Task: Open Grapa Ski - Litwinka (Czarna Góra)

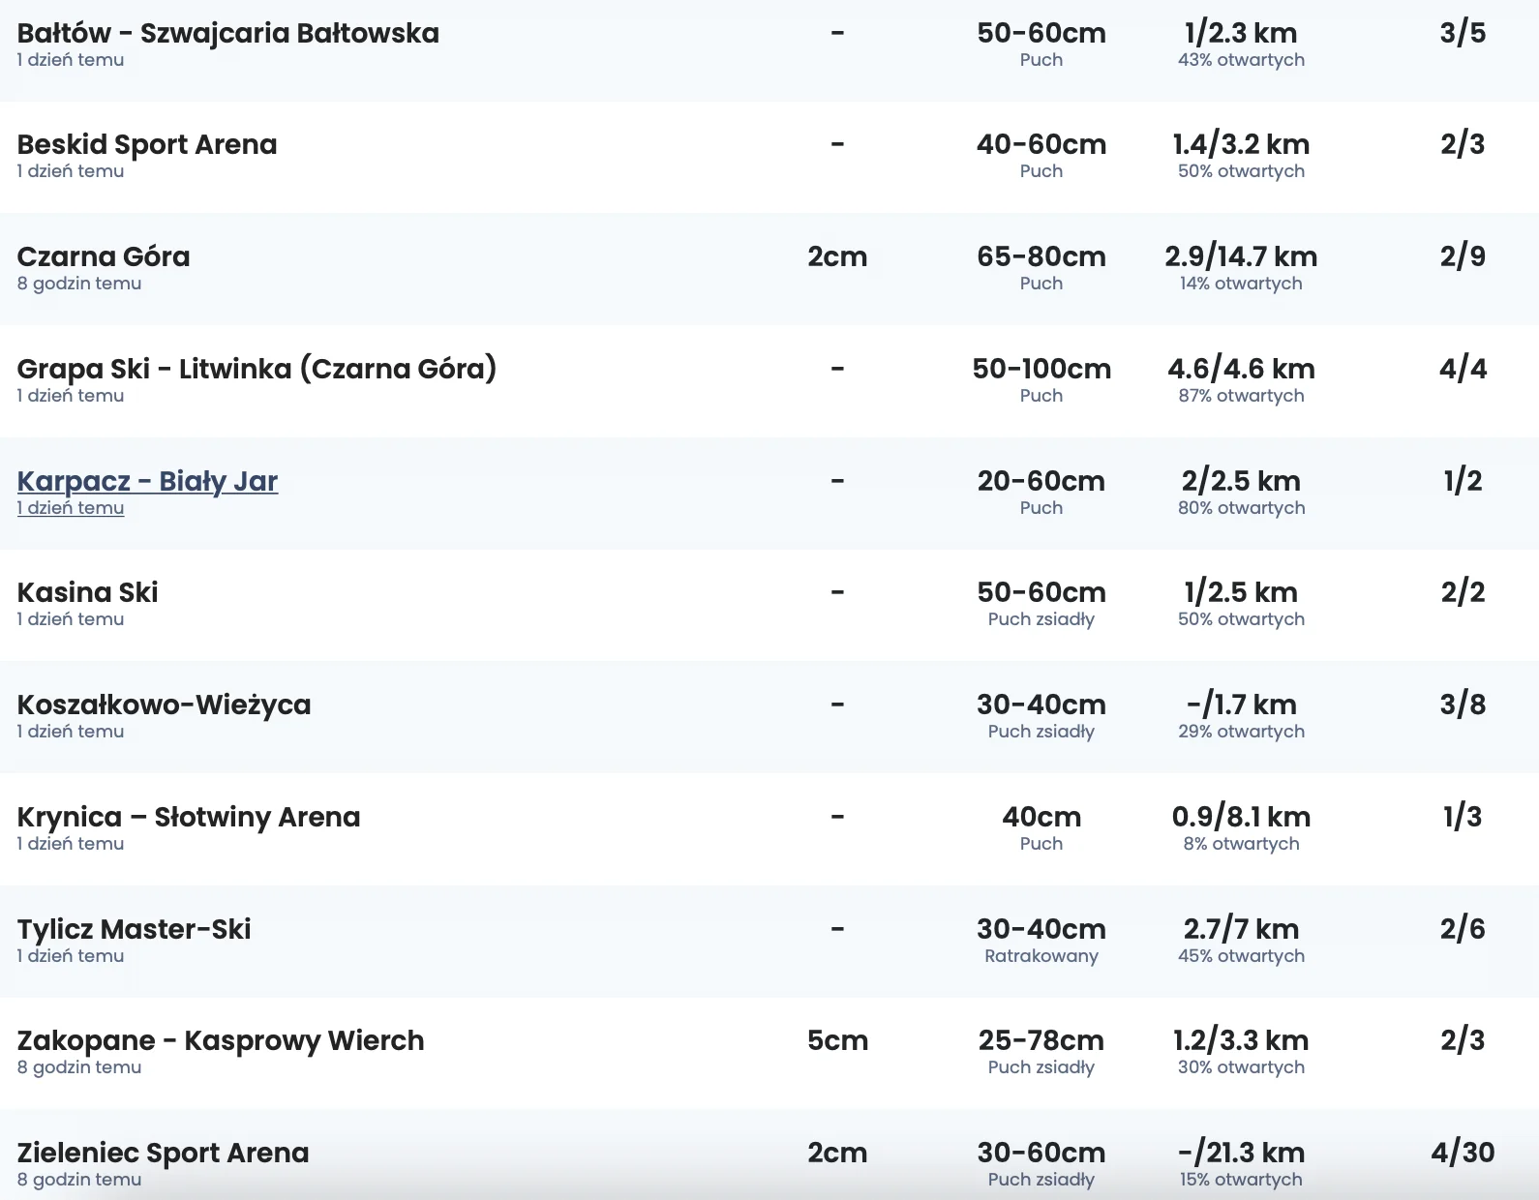Action: coord(256,369)
